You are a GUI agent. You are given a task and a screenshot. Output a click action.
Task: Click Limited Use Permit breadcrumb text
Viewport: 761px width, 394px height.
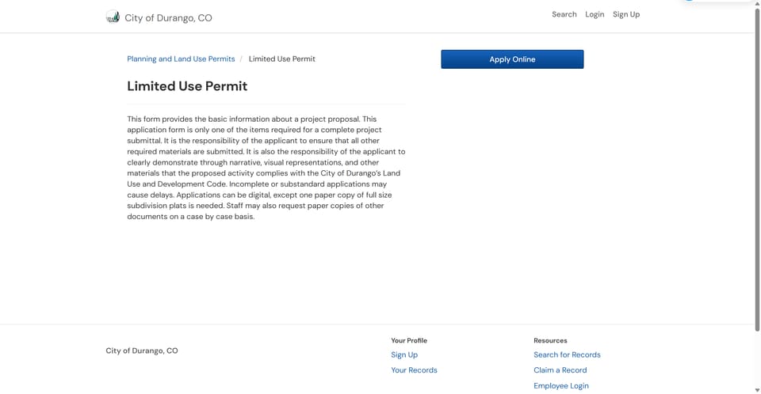[x=282, y=59]
